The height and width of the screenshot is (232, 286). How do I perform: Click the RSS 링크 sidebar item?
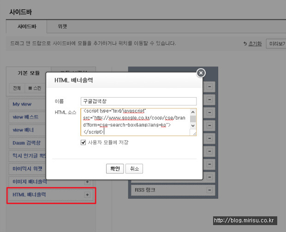coord(173,190)
